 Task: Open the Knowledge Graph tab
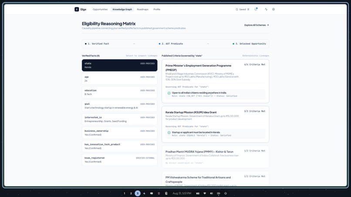pyautogui.click(x=122, y=10)
